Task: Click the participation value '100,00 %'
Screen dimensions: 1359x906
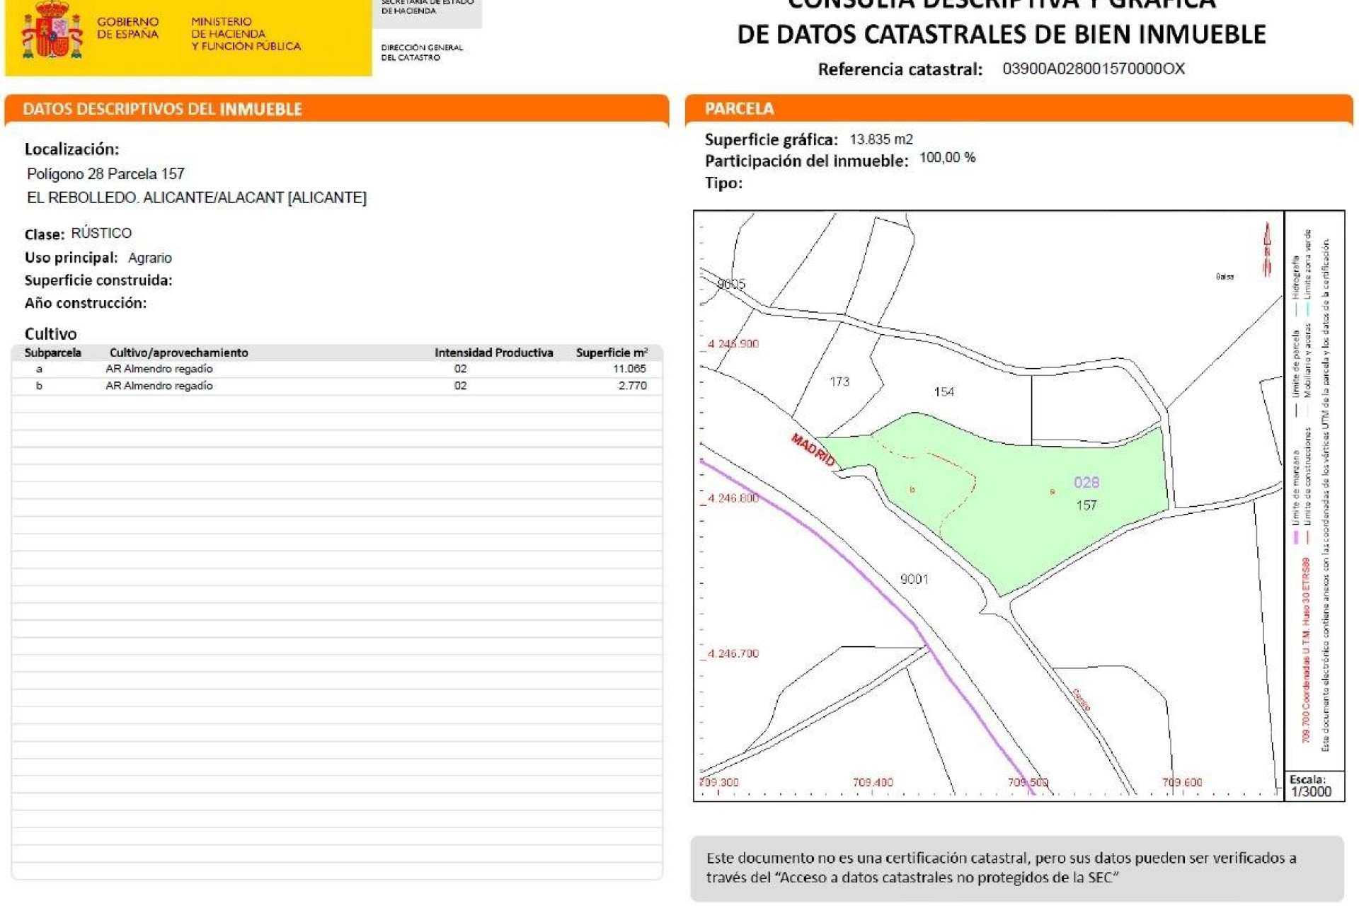Action: tap(947, 158)
